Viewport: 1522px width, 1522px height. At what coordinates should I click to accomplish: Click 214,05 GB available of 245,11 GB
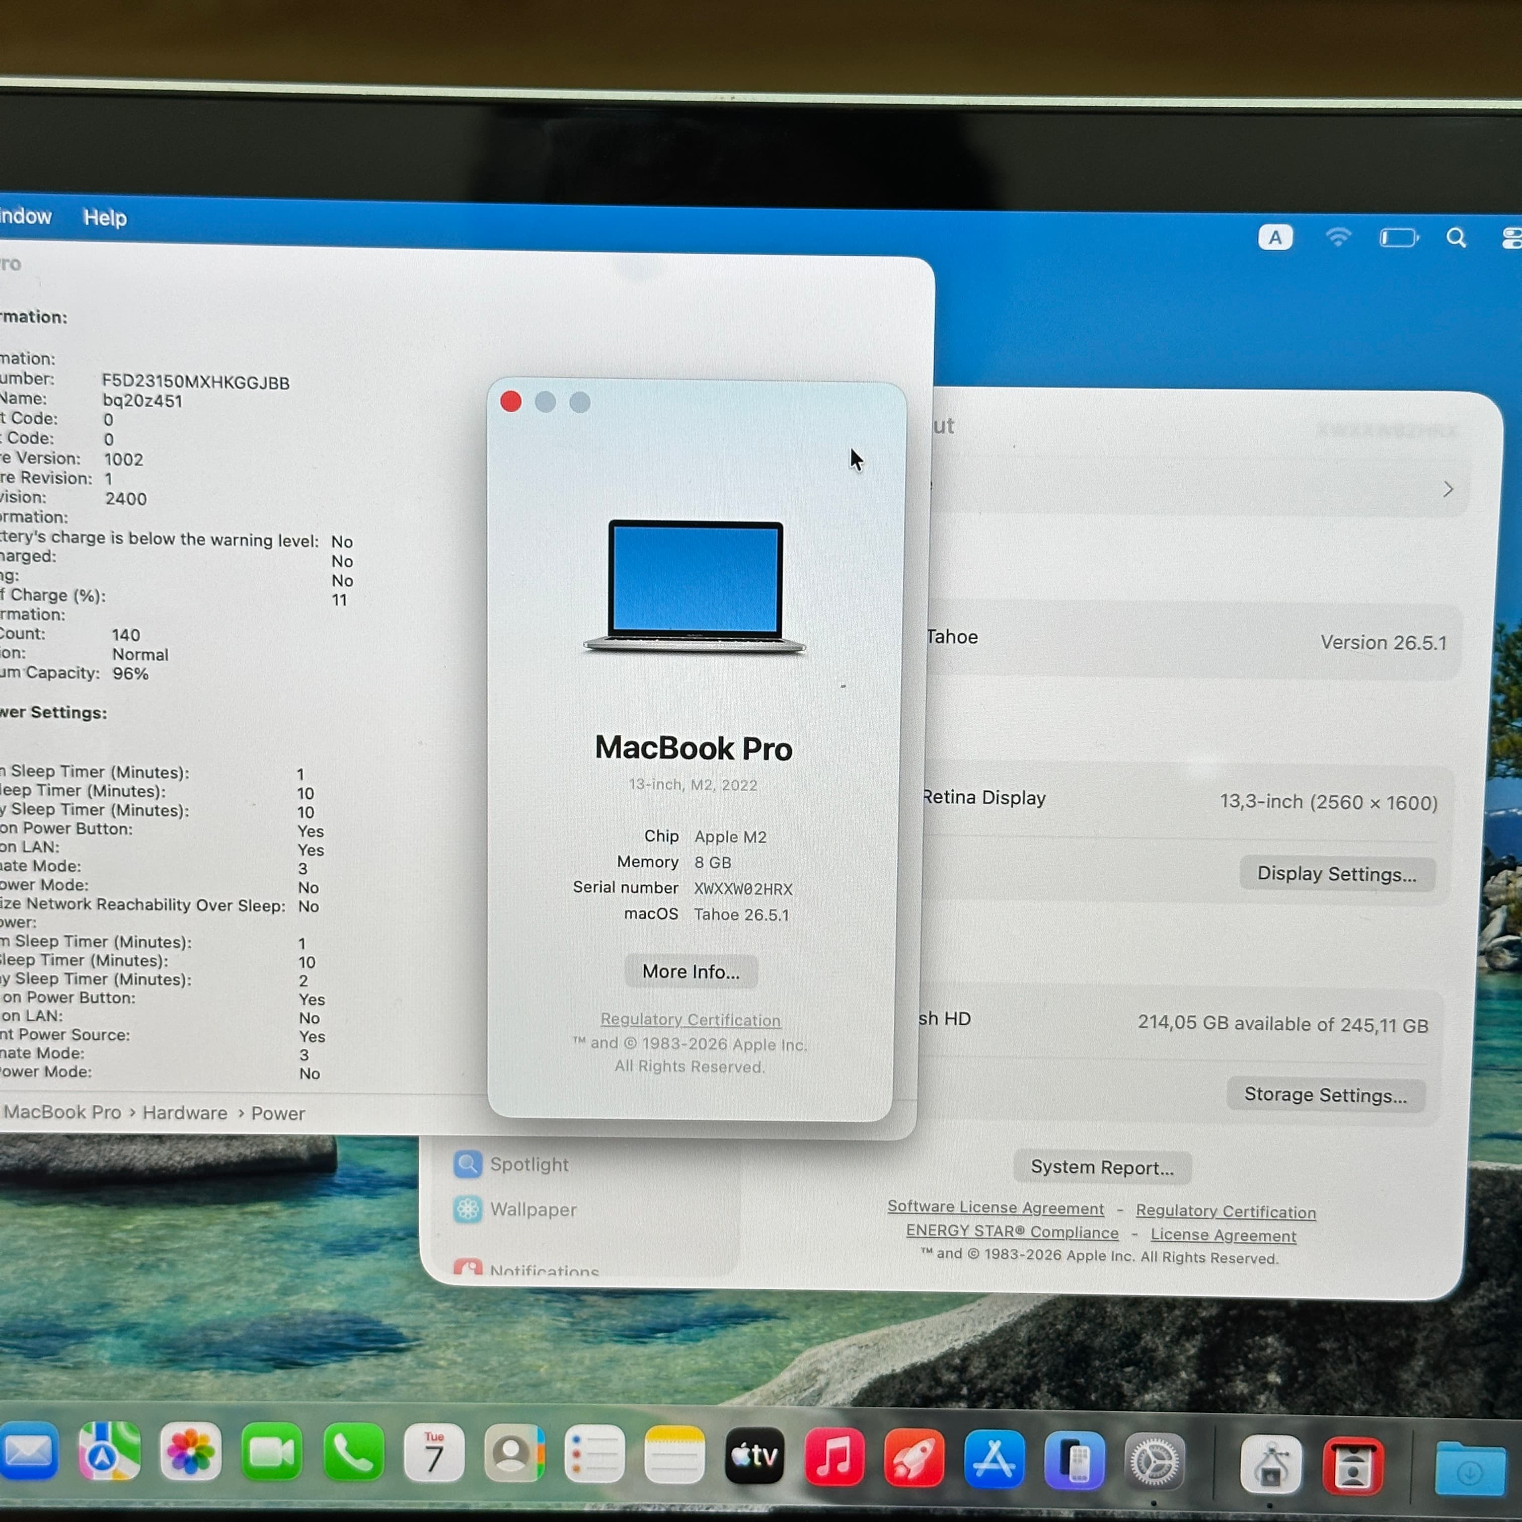pos(1283,1024)
